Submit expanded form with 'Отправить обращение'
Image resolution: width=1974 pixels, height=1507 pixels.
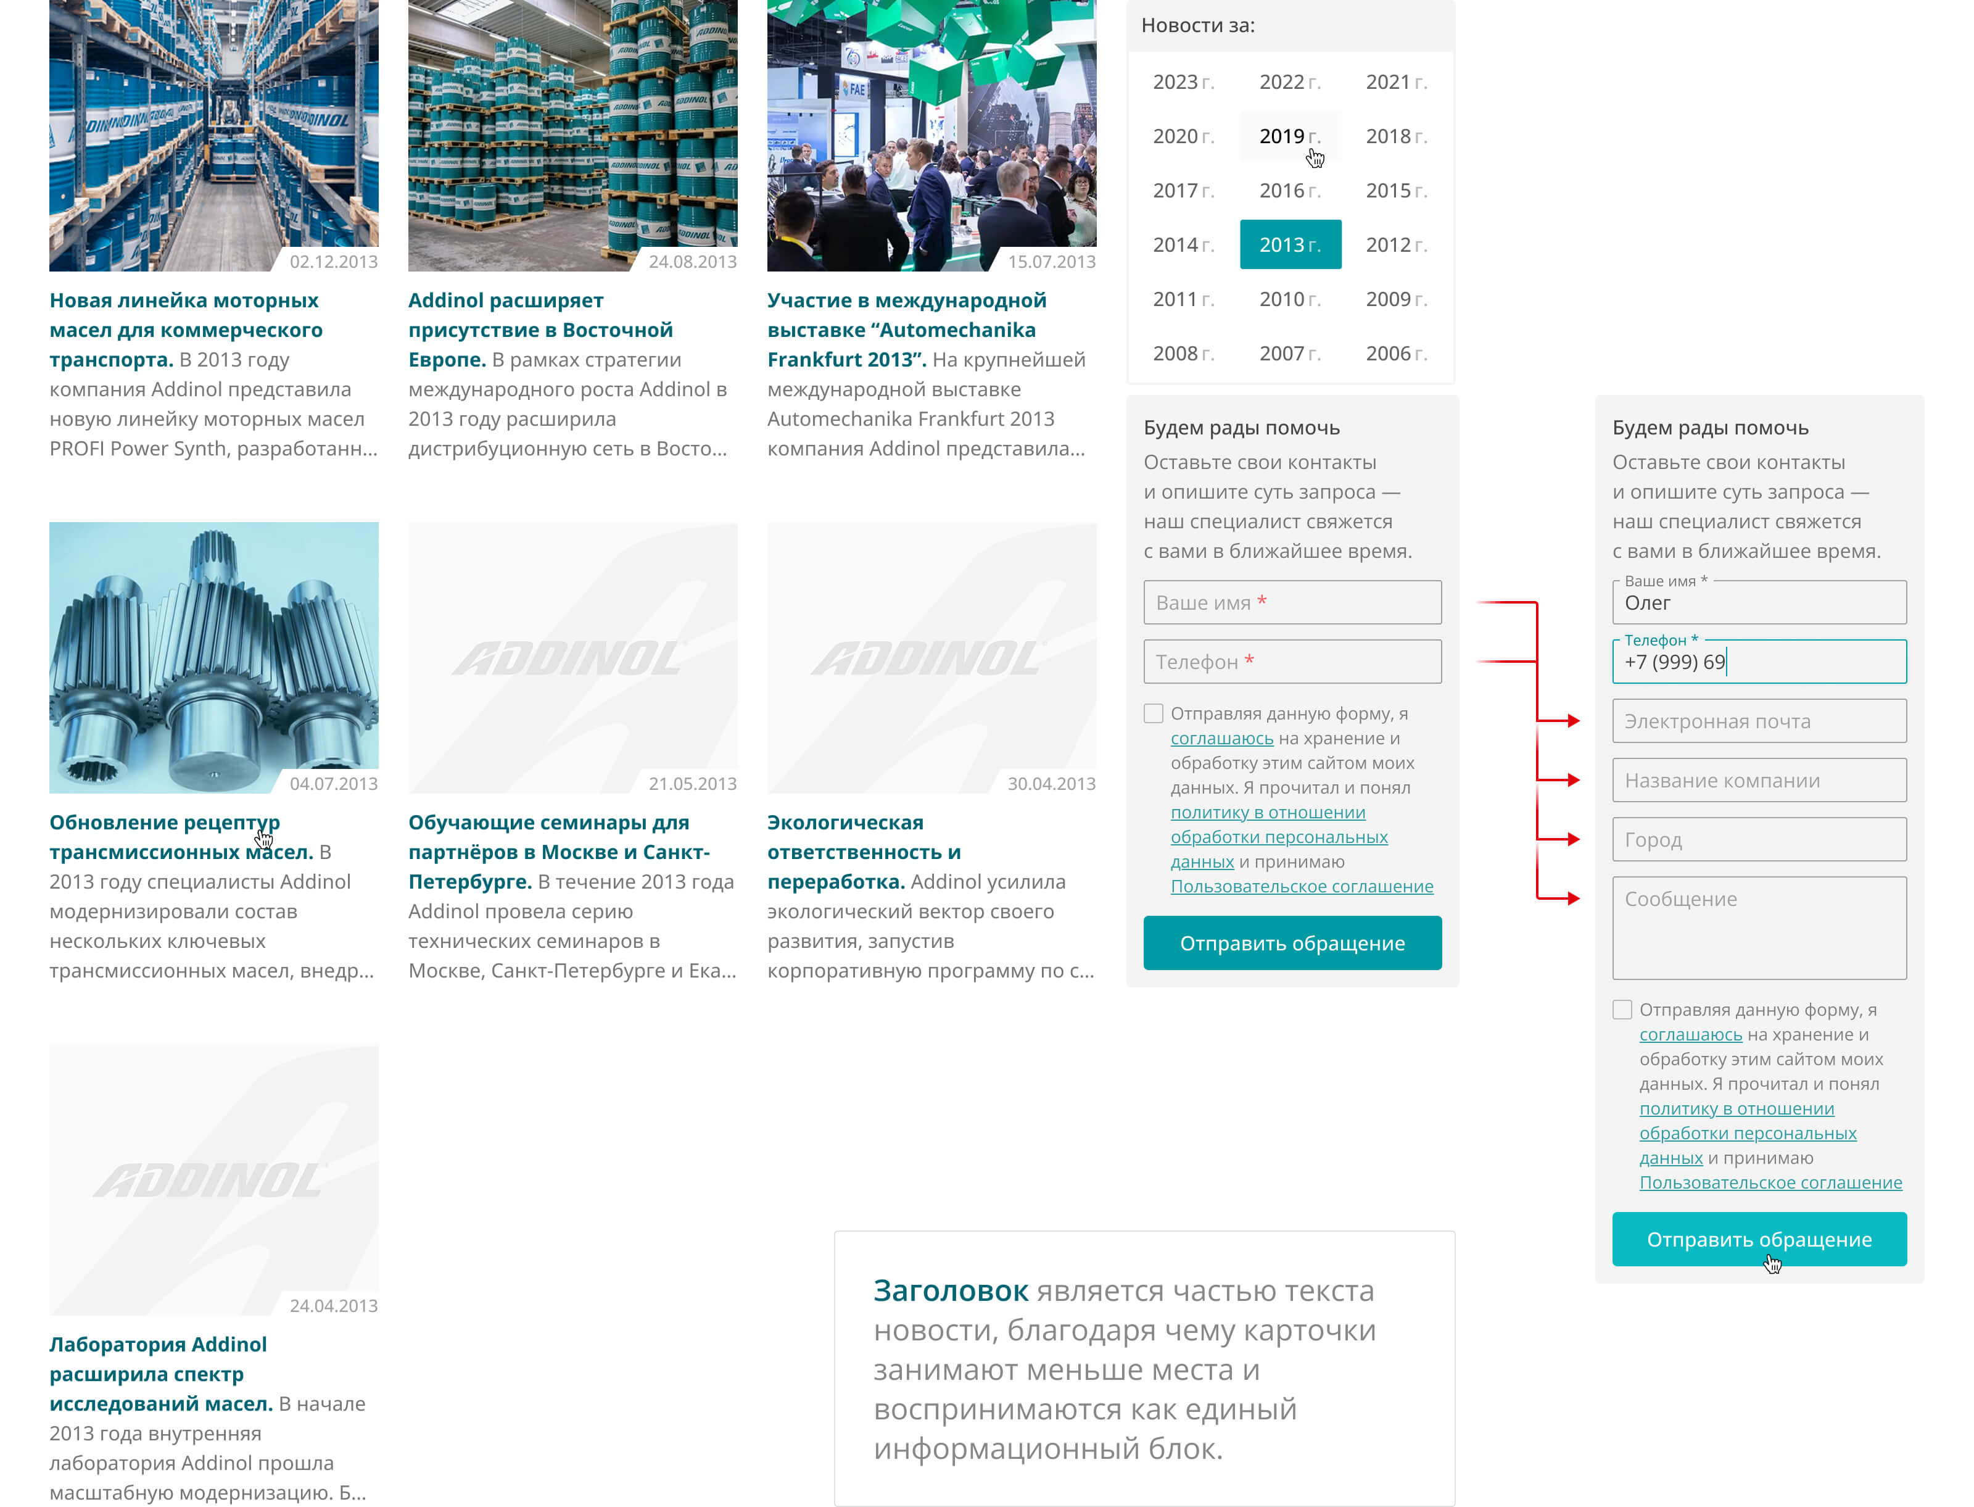click(x=1759, y=1239)
